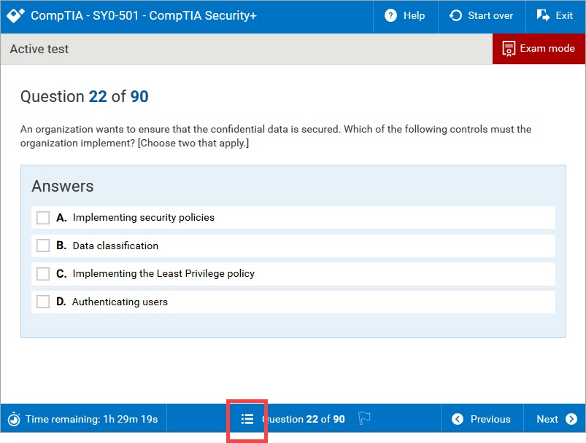Click the CompTIA logo icon
This screenshot has width=586, height=443.
[x=16, y=15]
